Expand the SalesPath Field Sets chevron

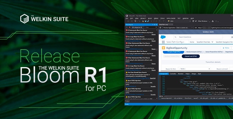(x=212, y=42)
